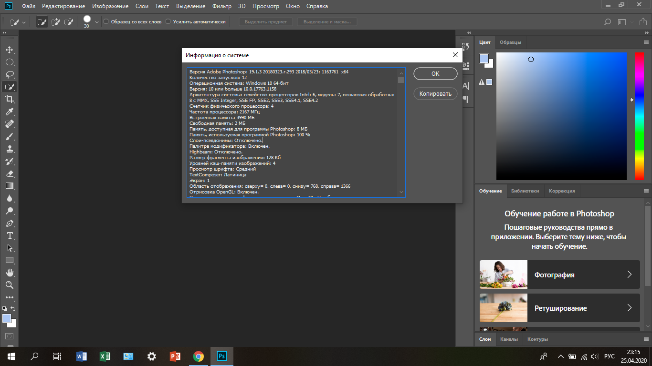Swap foreground and background colors
The height and width of the screenshot is (366, 652).
[x=13, y=309]
